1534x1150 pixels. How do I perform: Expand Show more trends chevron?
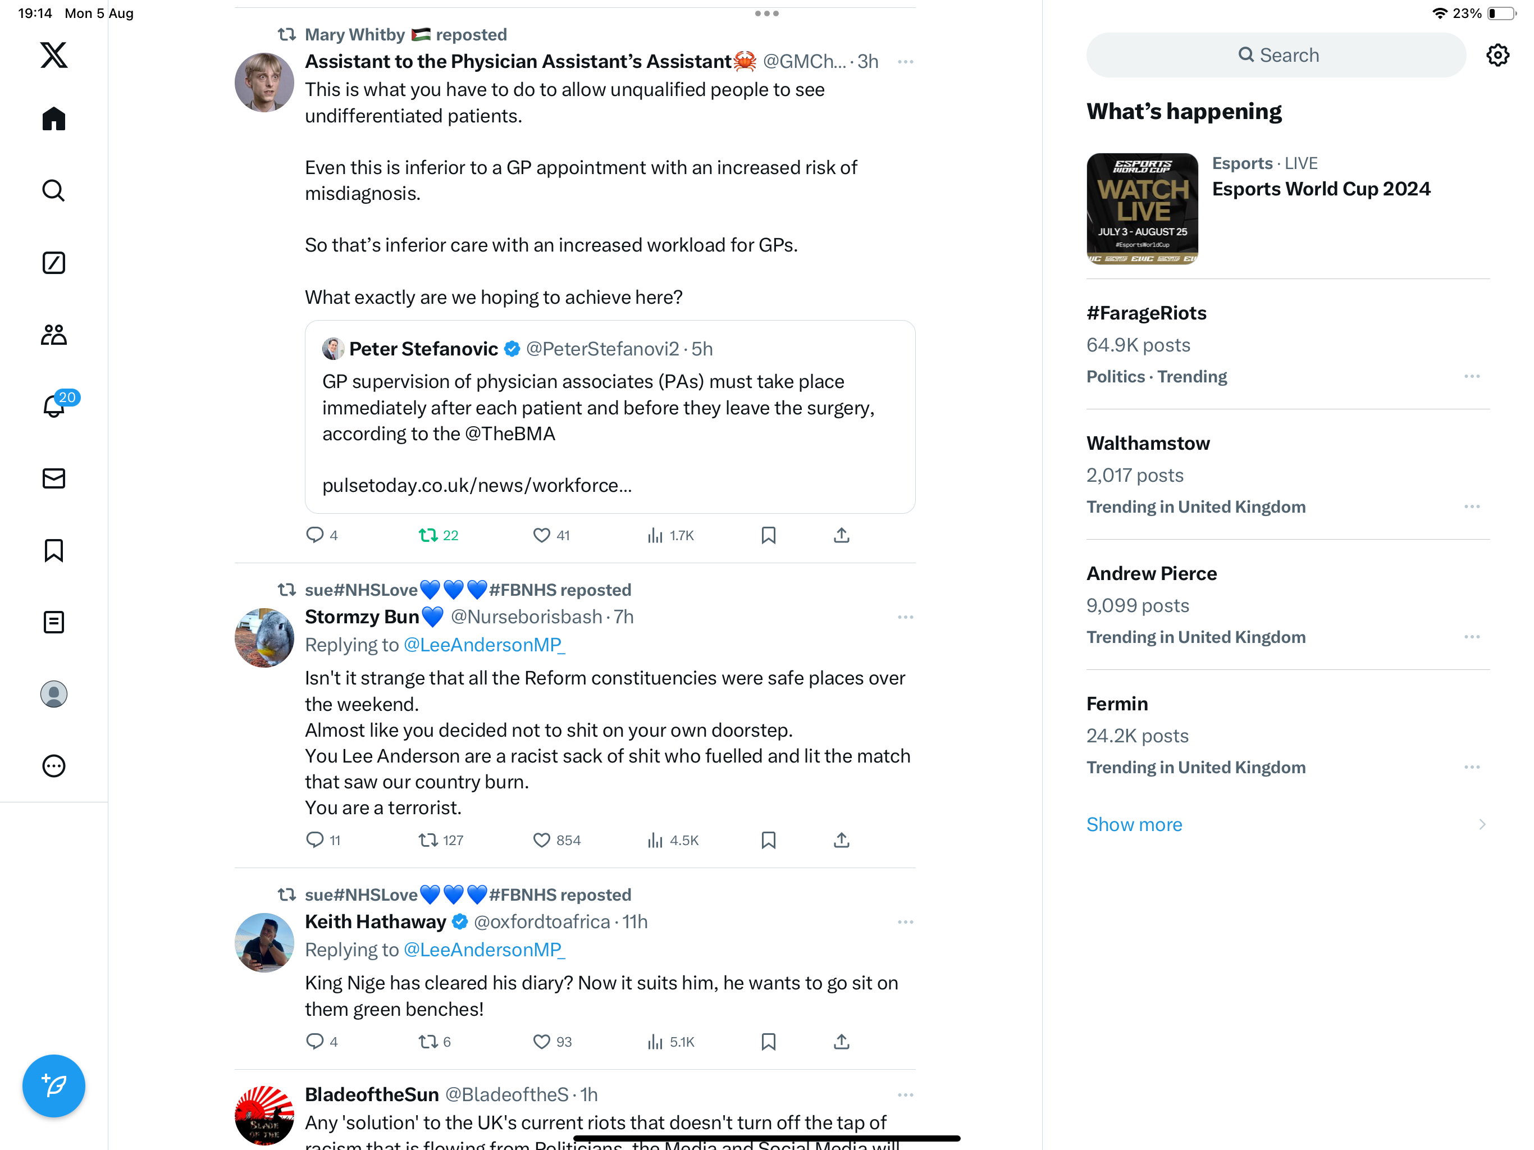coord(1482,824)
